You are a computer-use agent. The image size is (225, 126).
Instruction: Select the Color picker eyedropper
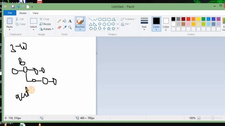65,27
